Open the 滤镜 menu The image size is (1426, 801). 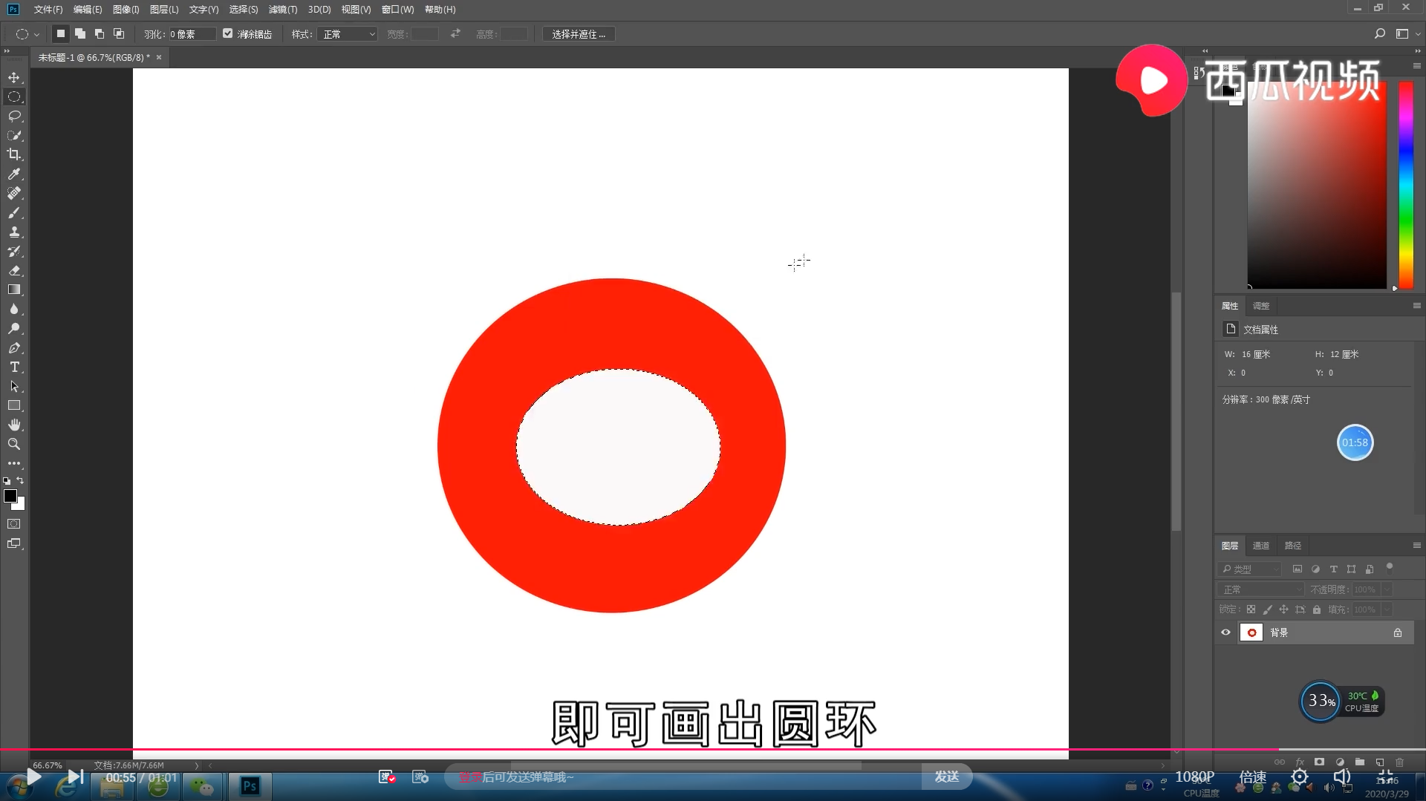click(x=282, y=10)
